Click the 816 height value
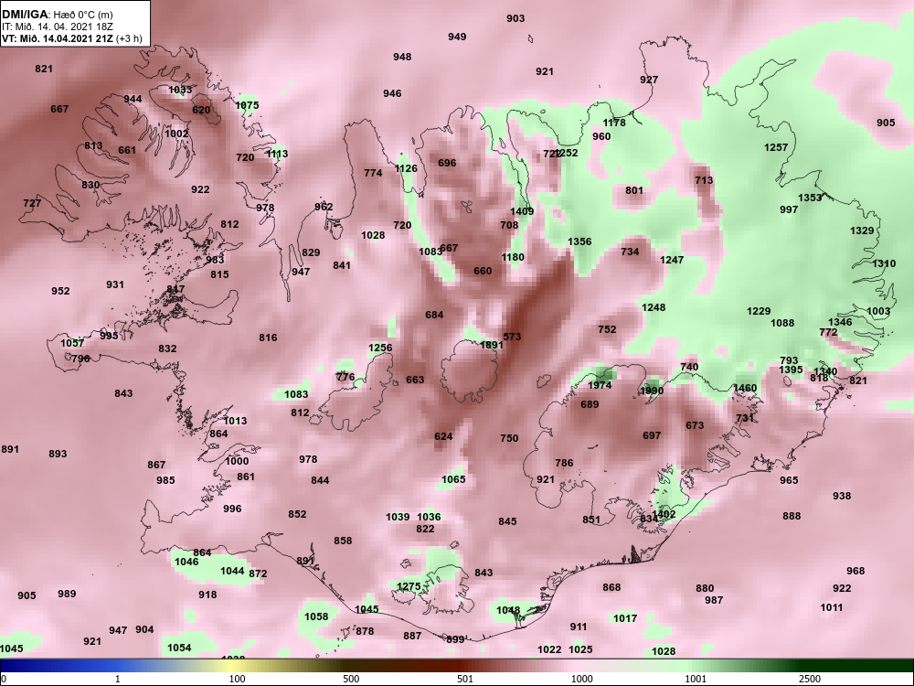This screenshot has height=686, width=914. tap(268, 338)
